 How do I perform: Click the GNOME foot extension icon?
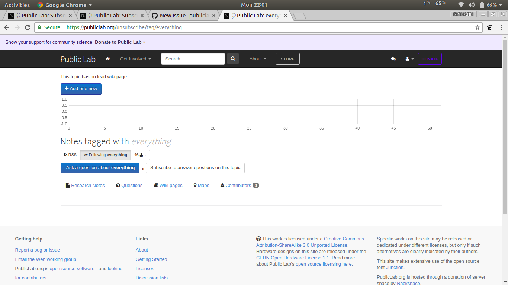coord(490,27)
